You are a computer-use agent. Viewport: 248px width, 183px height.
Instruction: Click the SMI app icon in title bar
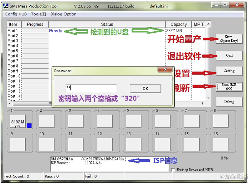(x=6, y=6)
